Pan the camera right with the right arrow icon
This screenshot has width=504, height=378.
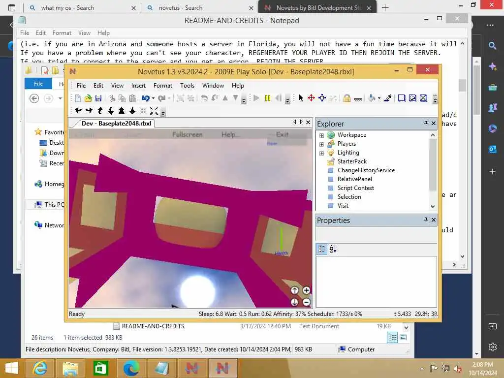89,111
